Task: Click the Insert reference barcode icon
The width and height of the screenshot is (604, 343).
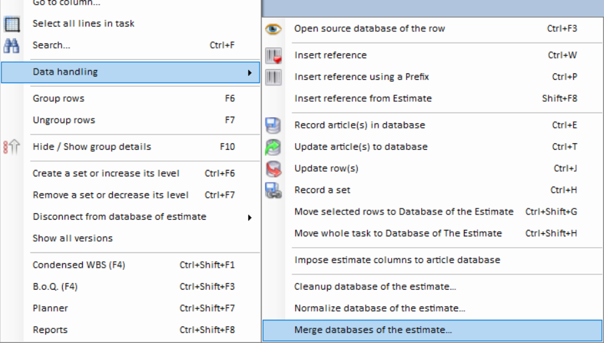Action: coord(274,55)
